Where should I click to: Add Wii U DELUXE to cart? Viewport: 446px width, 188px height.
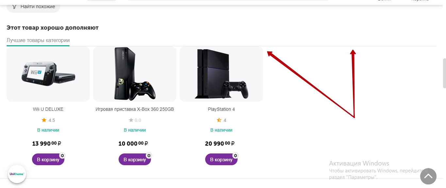[48, 160]
